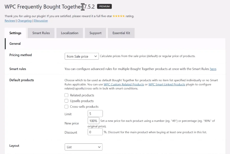The image size is (230, 154).
Task: Click the five-star rating stars
Action: pyautogui.click(x=119, y=16)
